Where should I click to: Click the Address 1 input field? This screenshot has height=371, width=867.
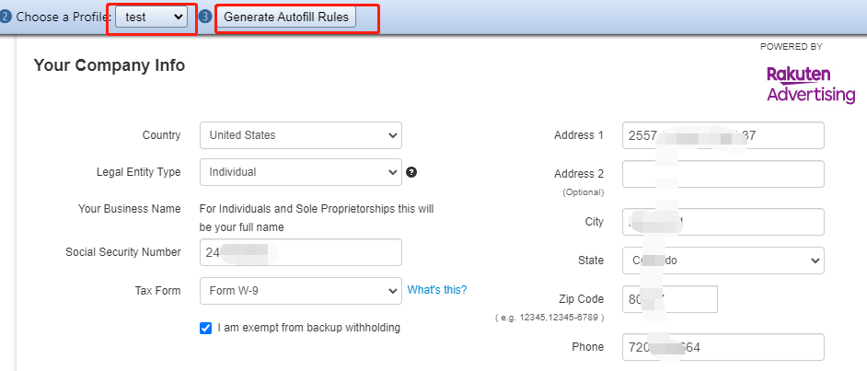pos(723,135)
